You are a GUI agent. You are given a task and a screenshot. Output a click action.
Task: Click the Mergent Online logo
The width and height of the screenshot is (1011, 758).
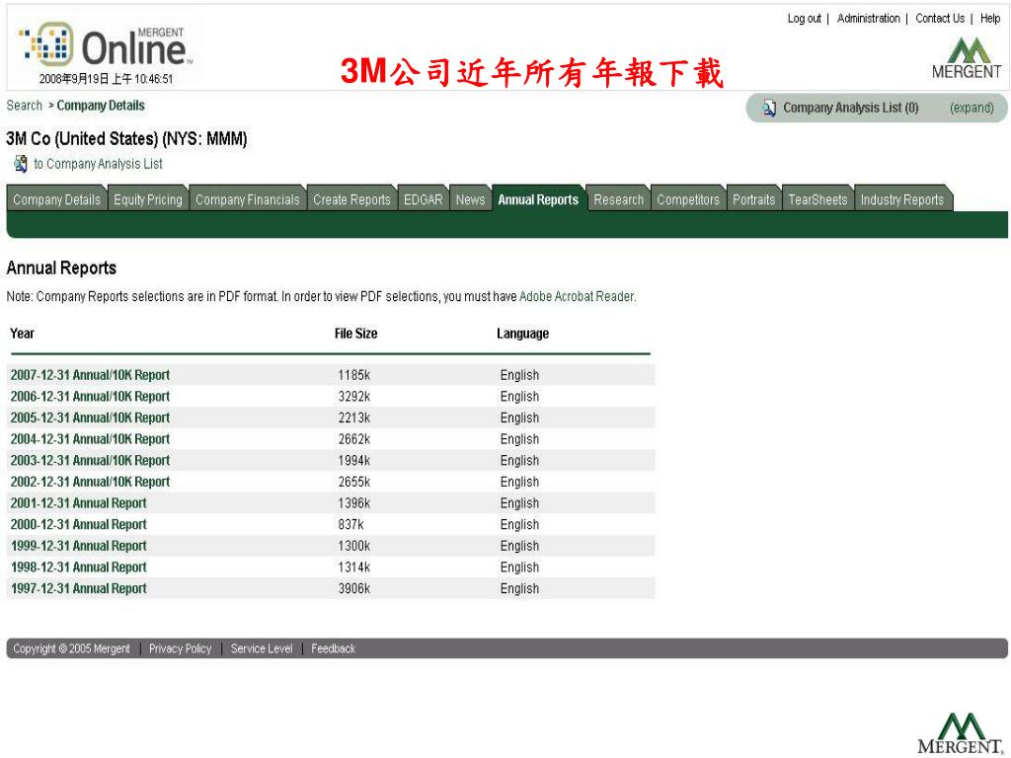coord(107,45)
